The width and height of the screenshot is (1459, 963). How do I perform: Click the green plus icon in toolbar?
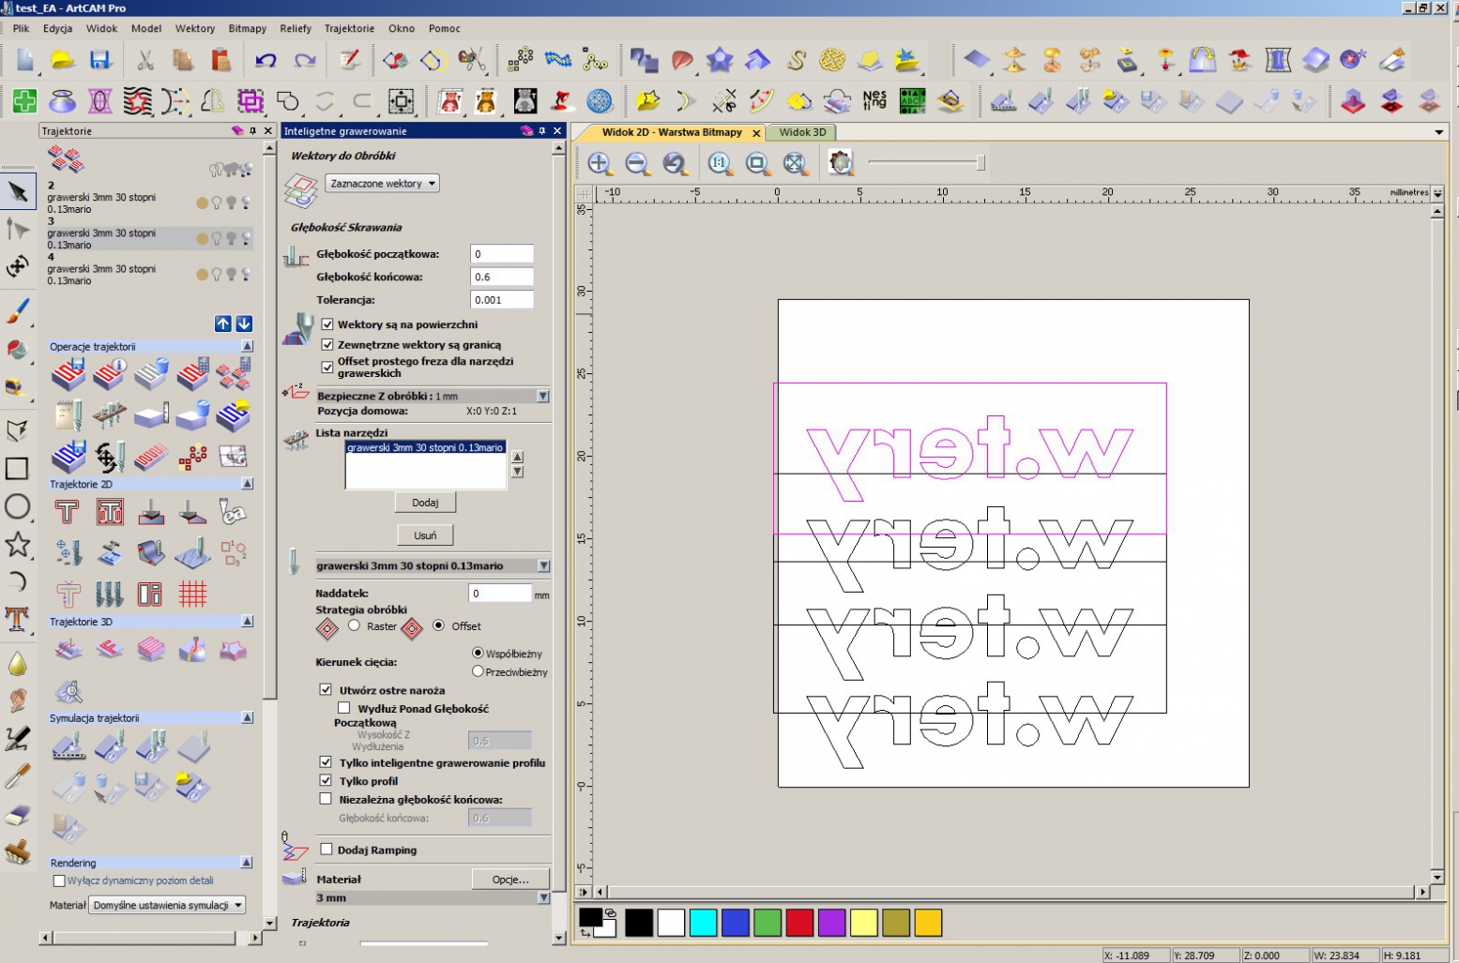pos(25,100)
